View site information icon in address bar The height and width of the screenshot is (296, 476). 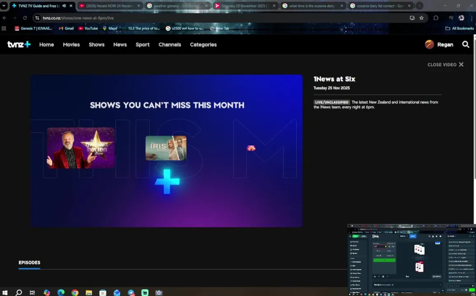(x=37, y=18)
